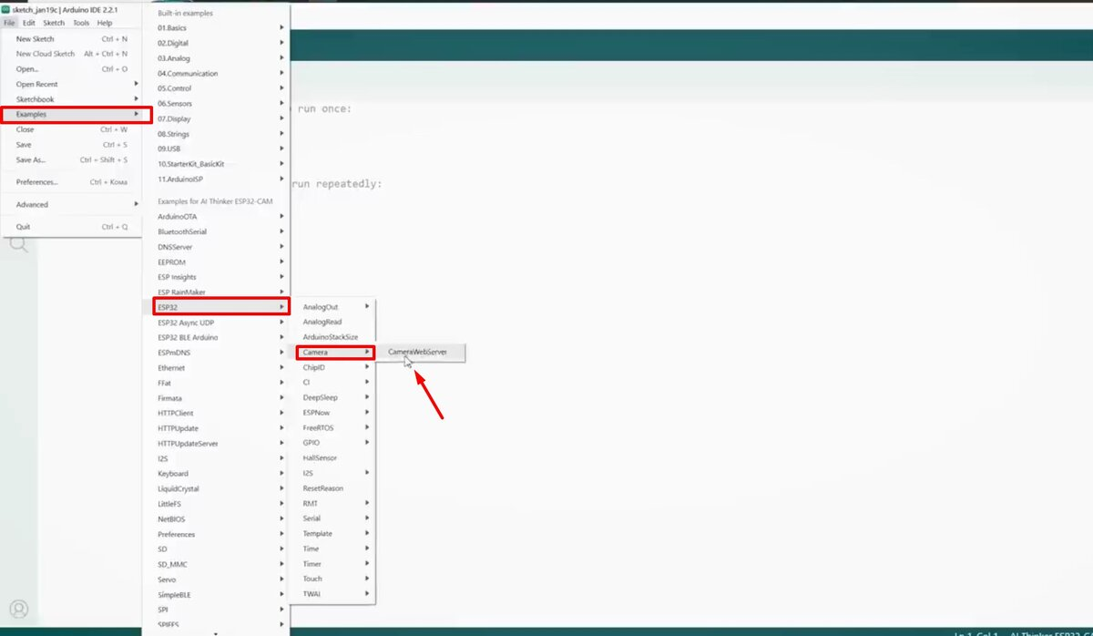1093x636 pixels.
Task: Open 07.Display examples
Action: coord(217,118)
